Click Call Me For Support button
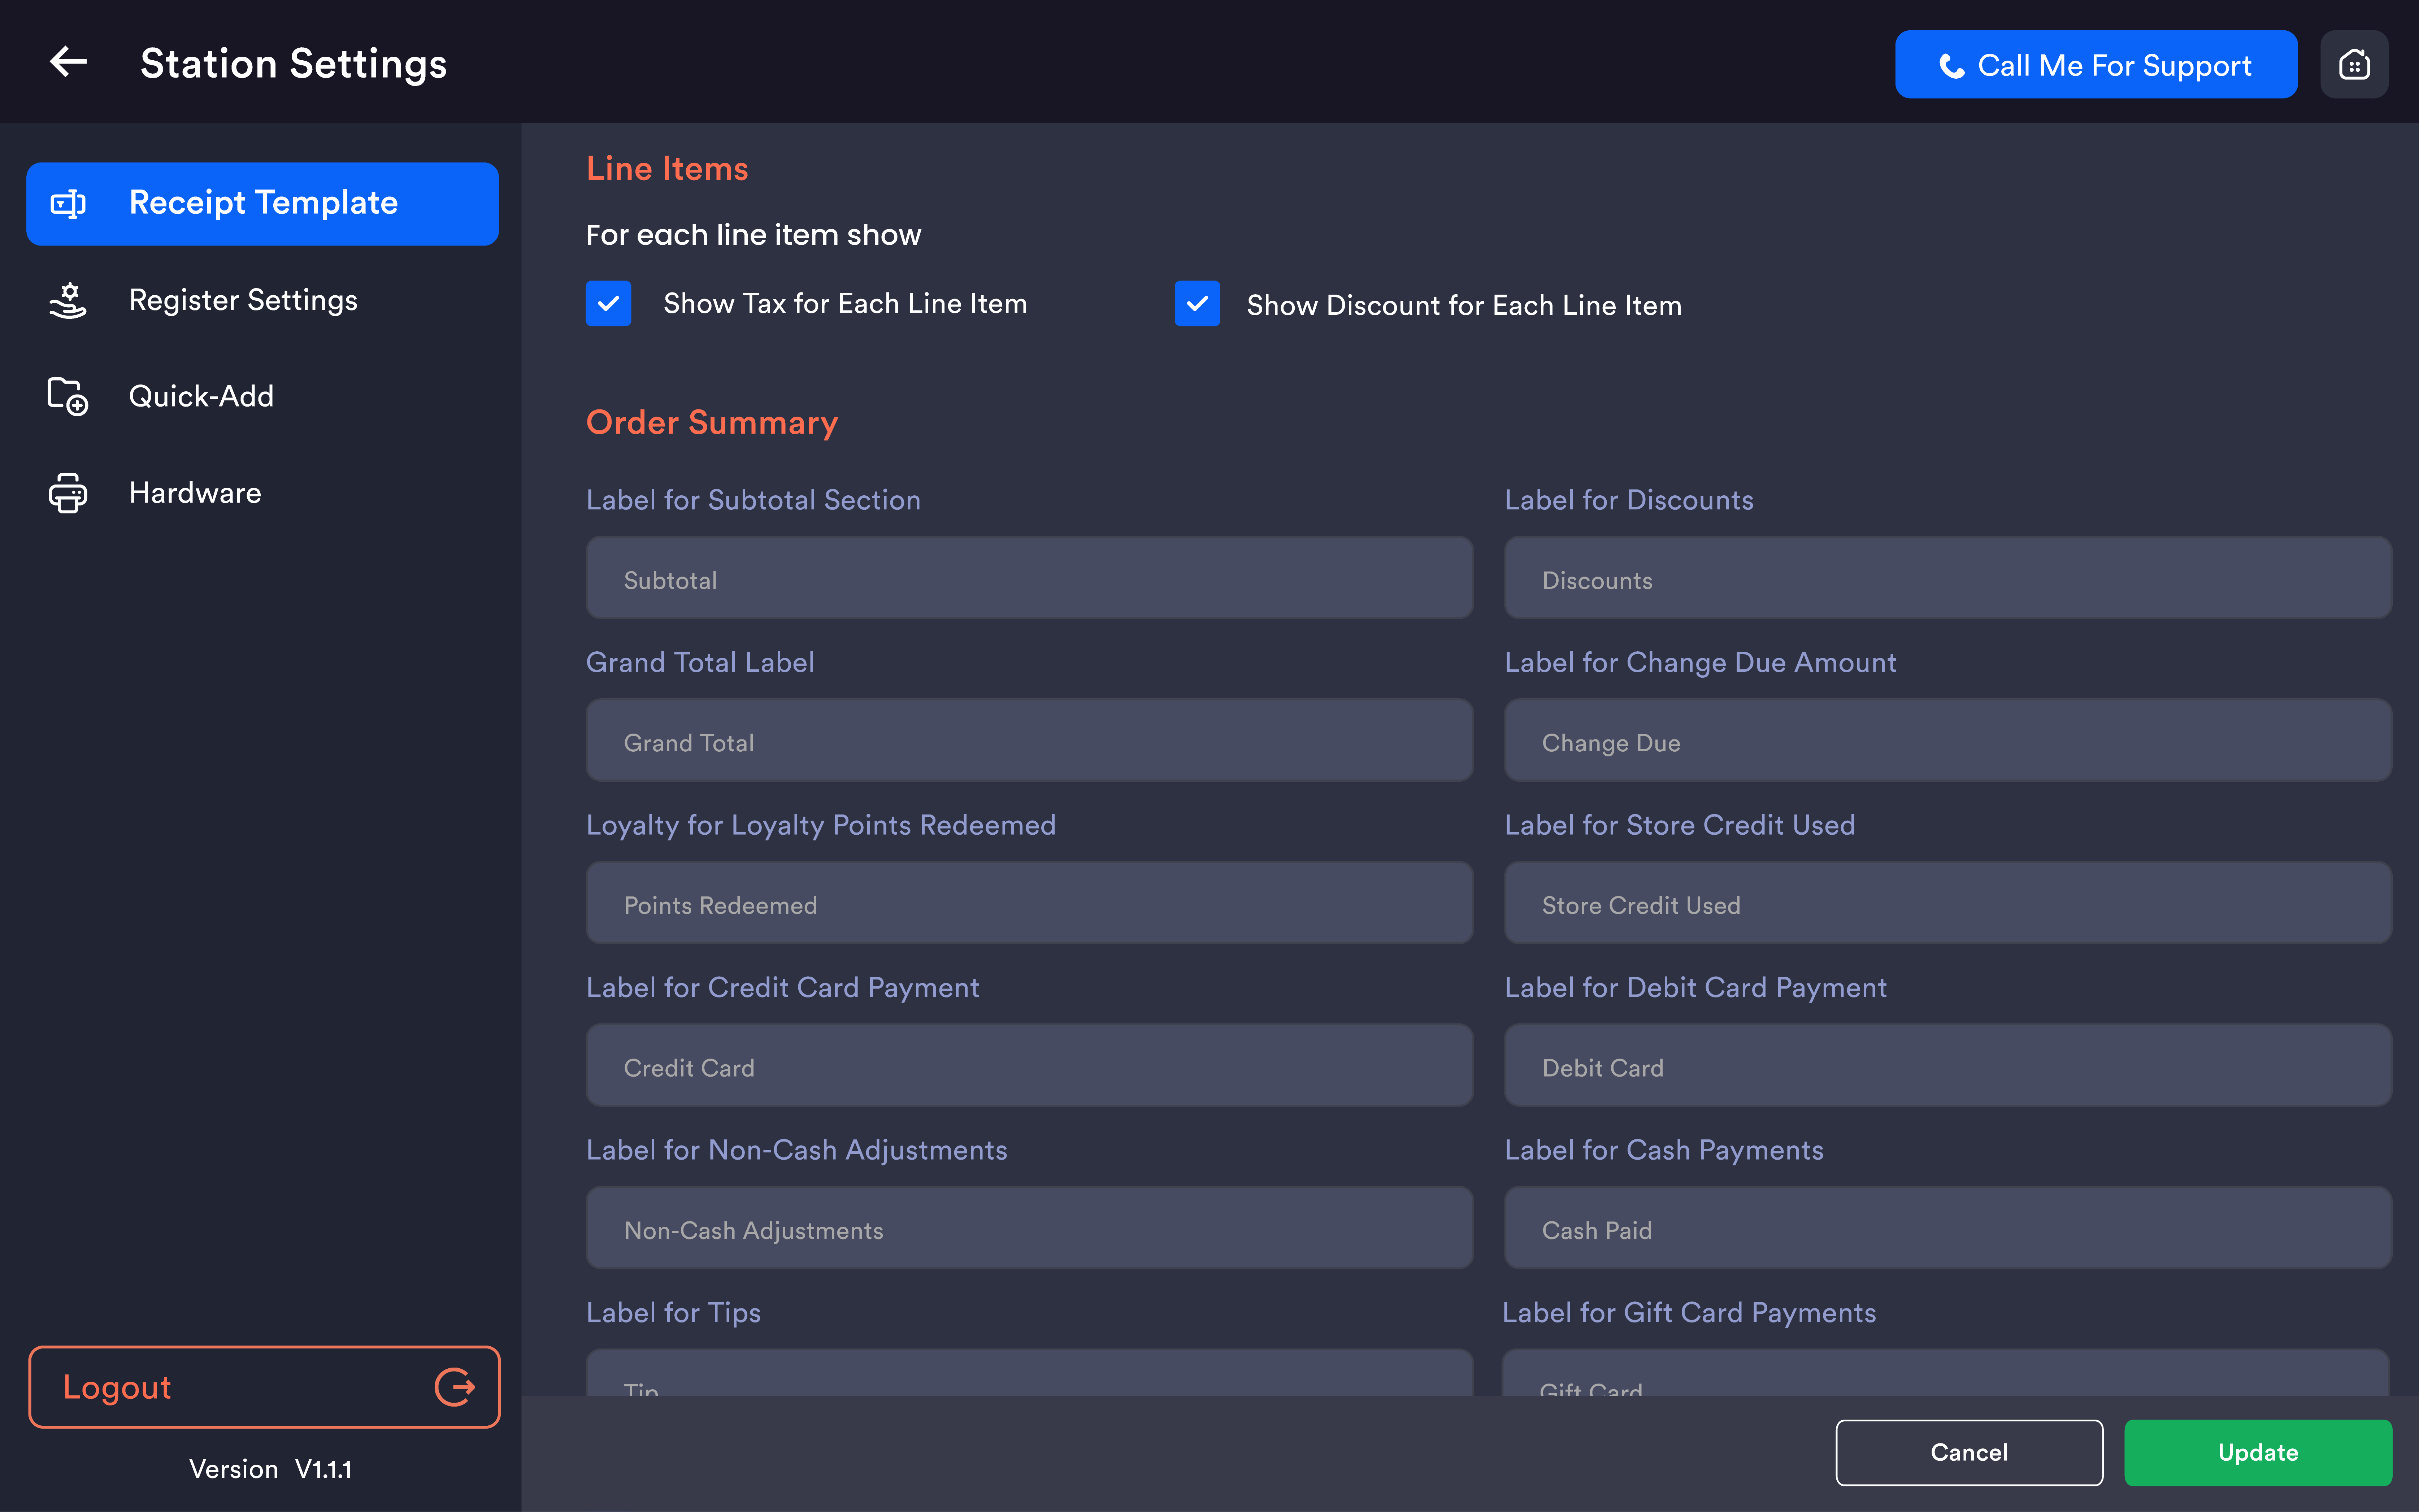The image size is (2419, 1512). point(2096,64)
